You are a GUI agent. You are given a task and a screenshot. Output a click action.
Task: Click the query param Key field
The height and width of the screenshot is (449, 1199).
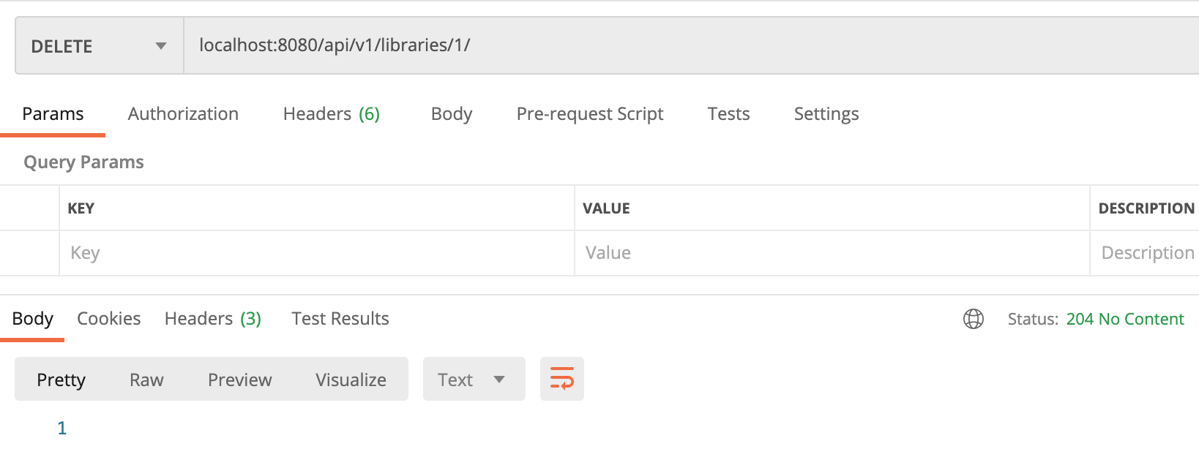pyautogui.click(x=316, y=253)
